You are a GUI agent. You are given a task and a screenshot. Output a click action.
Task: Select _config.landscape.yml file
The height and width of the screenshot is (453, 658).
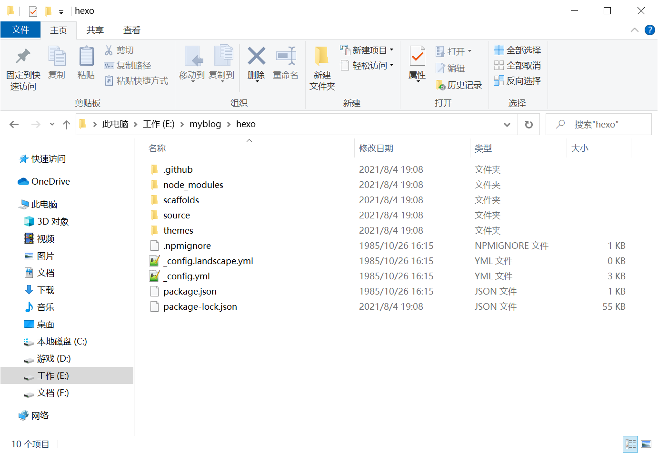point(208,261)
